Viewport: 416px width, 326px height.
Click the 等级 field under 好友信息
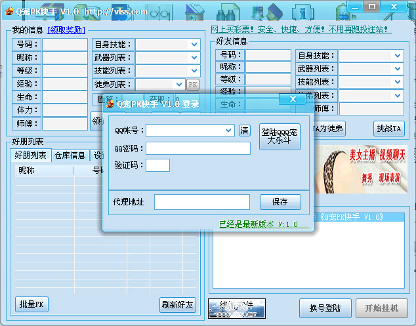(268, 79)
